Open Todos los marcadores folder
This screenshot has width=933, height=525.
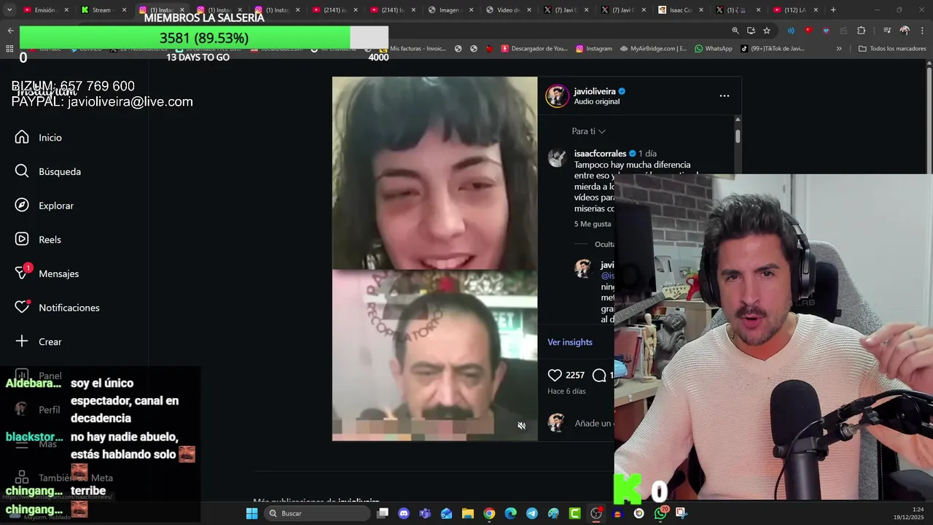892,49
